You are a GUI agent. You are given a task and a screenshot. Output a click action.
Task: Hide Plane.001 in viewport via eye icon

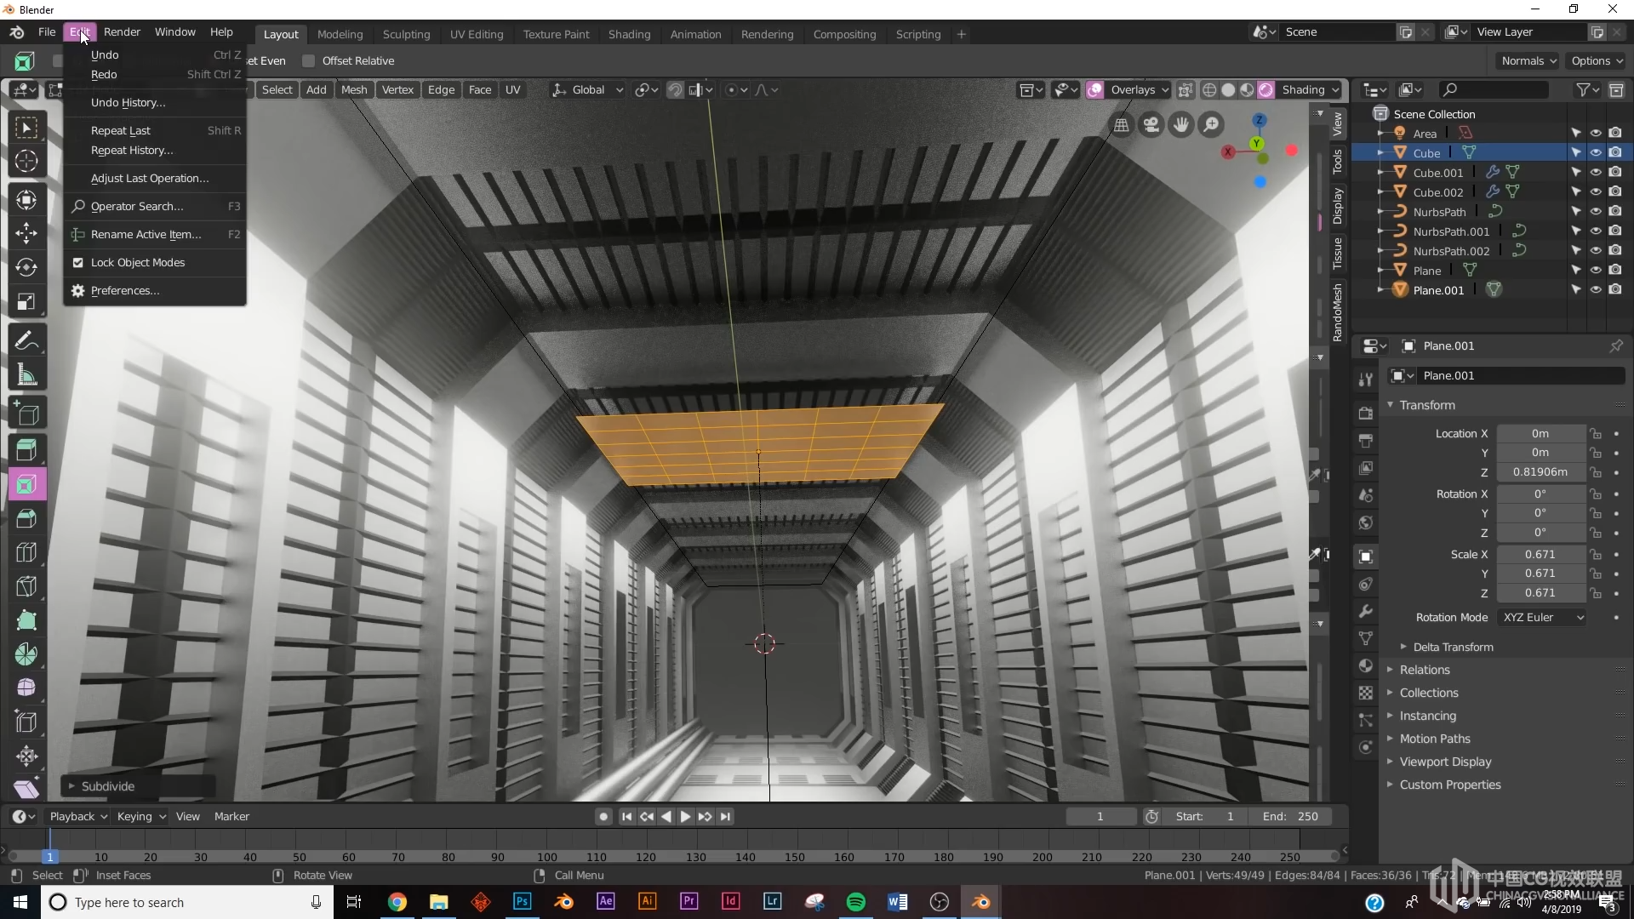tap(1596, 289)
